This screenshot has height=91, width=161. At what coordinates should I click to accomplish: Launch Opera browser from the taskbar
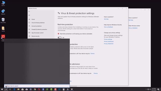coord(39,89)
